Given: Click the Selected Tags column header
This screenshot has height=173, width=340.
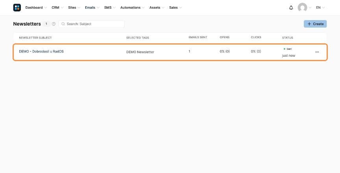Looking at the screenshot, I should [137, 38].
